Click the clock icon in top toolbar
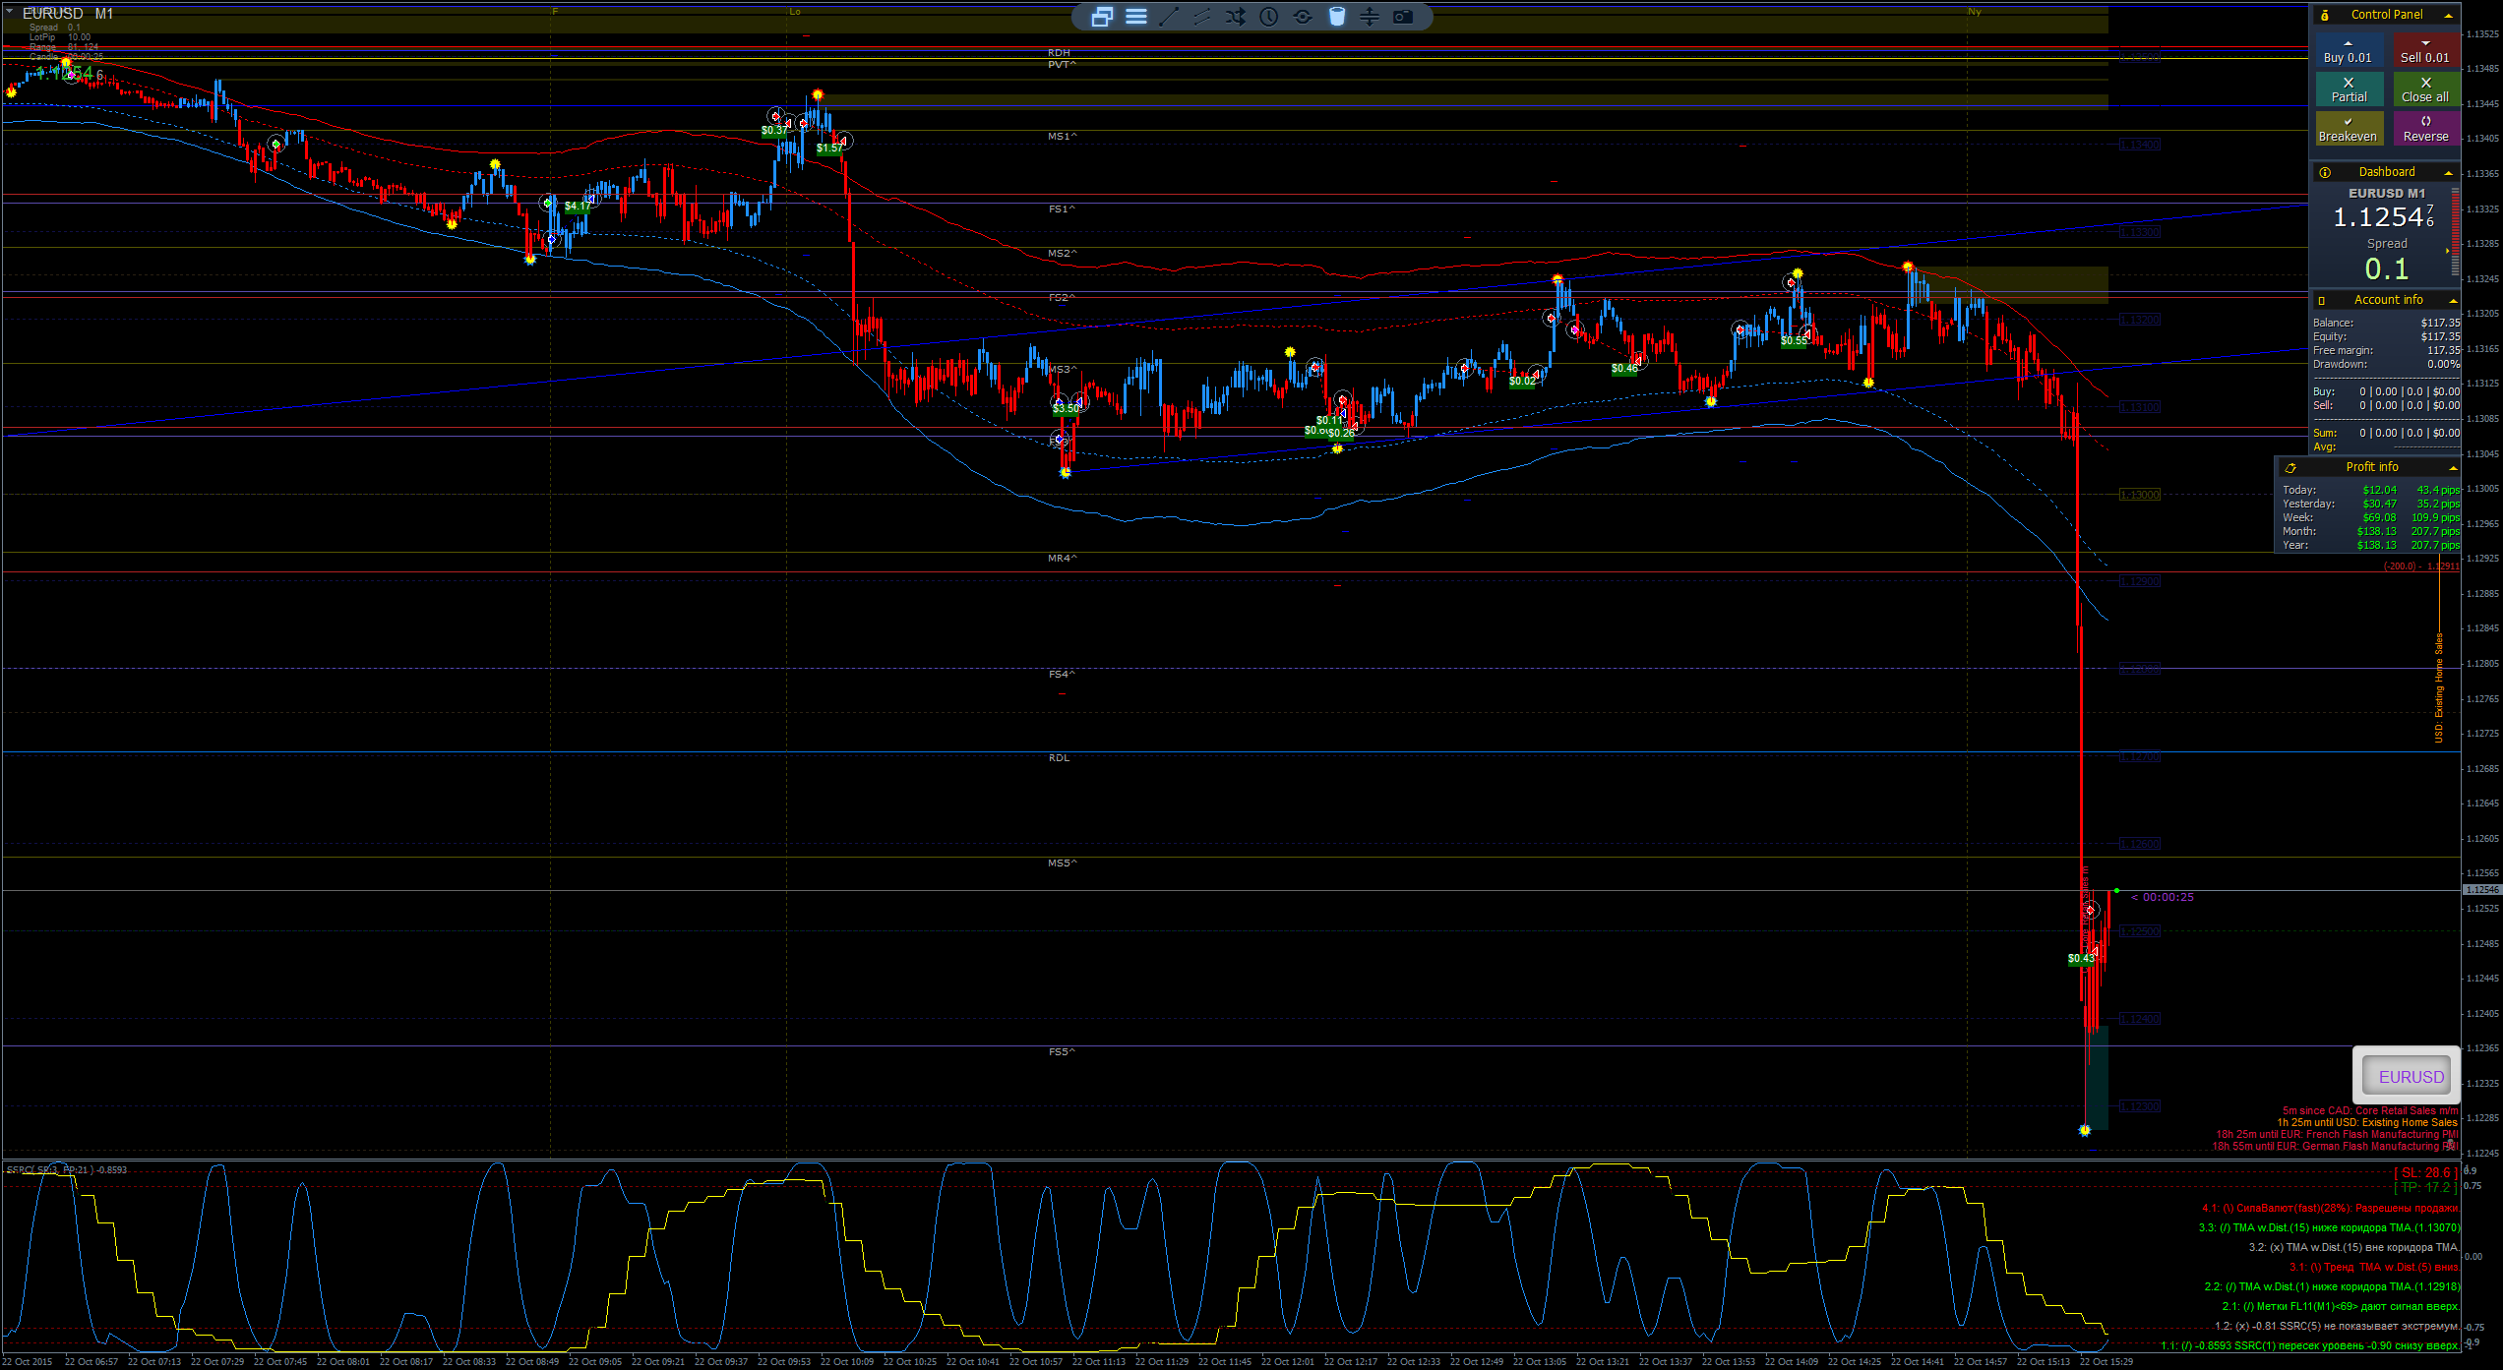2503x1370 pixels. (x=1269, y=17)
